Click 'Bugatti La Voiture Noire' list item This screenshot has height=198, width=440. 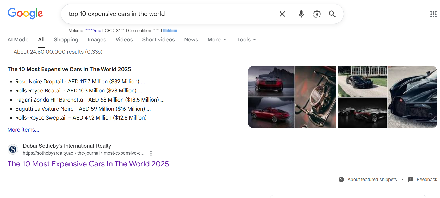(83, 109)
